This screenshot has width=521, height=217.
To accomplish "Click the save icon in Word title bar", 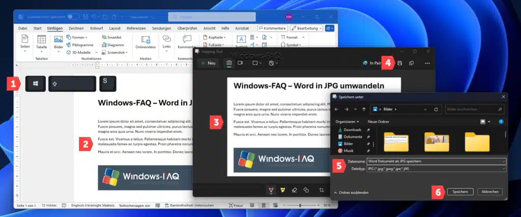I will [x=85, y=17].
